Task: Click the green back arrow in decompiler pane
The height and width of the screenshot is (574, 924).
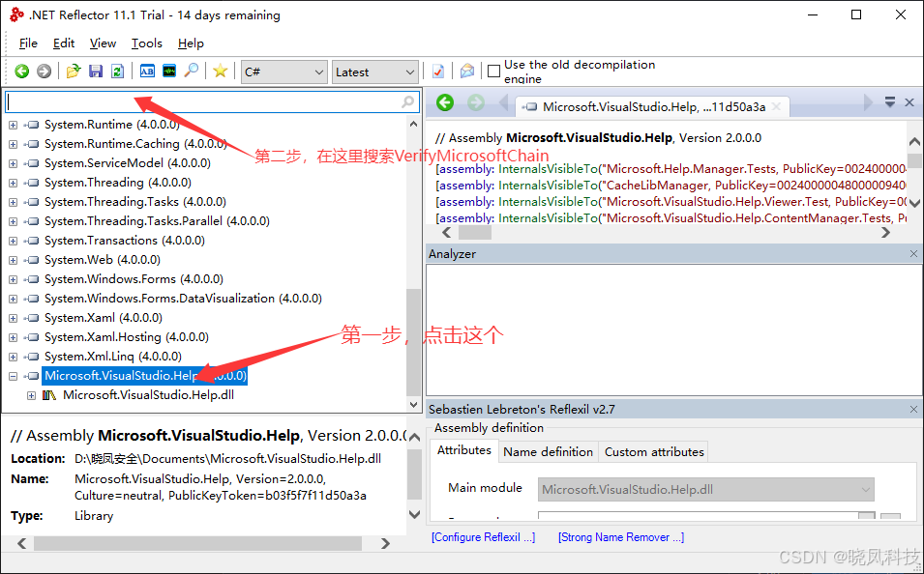Action: tap(445, 103)
